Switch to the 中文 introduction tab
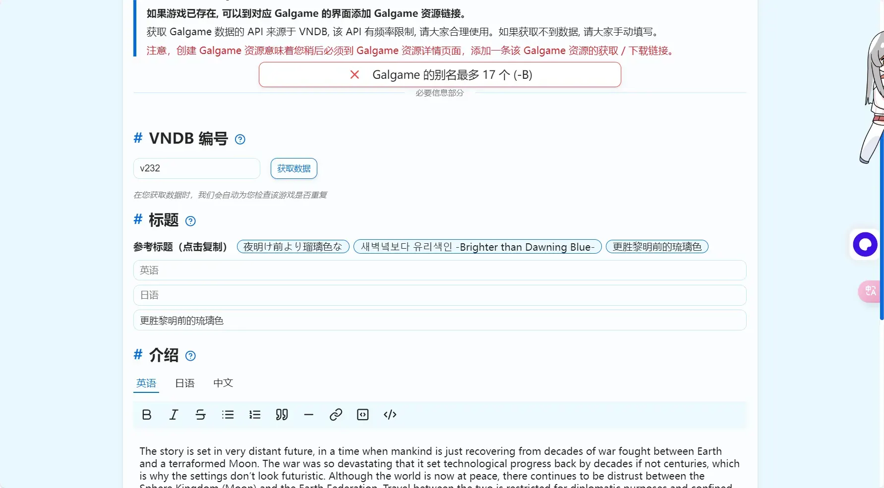Screen dimensions: 884x488 223,383
